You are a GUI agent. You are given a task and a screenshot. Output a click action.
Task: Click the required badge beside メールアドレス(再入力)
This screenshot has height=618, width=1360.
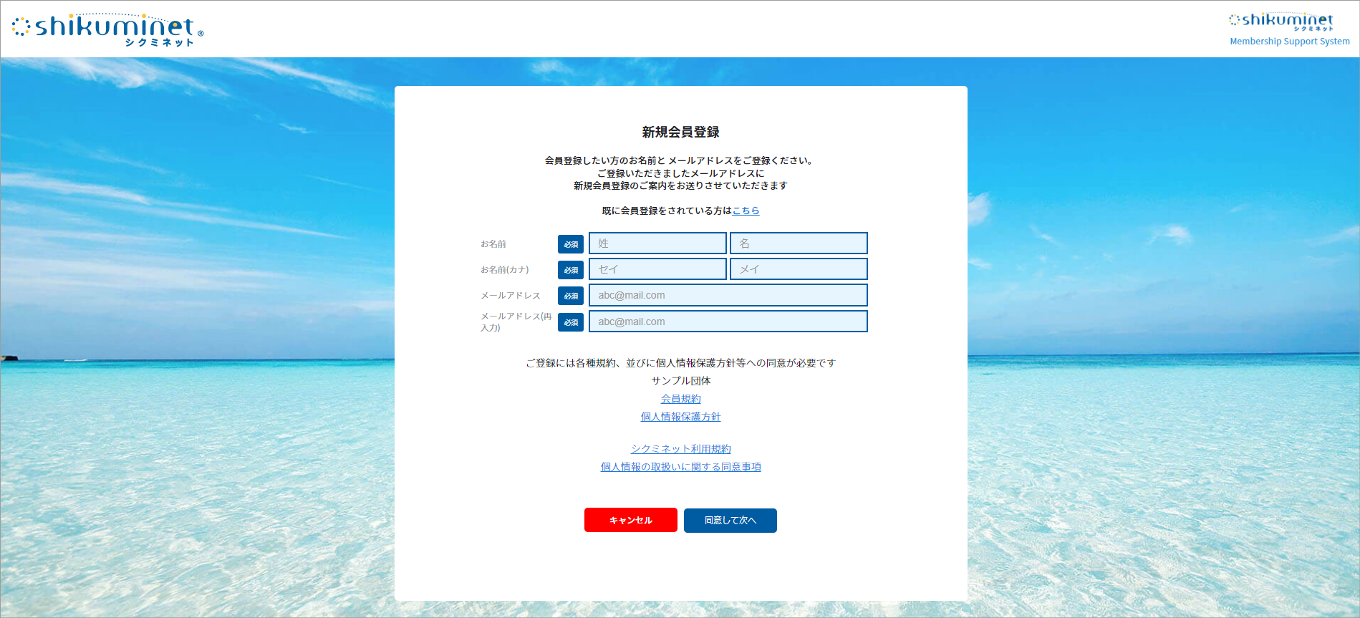571,322
